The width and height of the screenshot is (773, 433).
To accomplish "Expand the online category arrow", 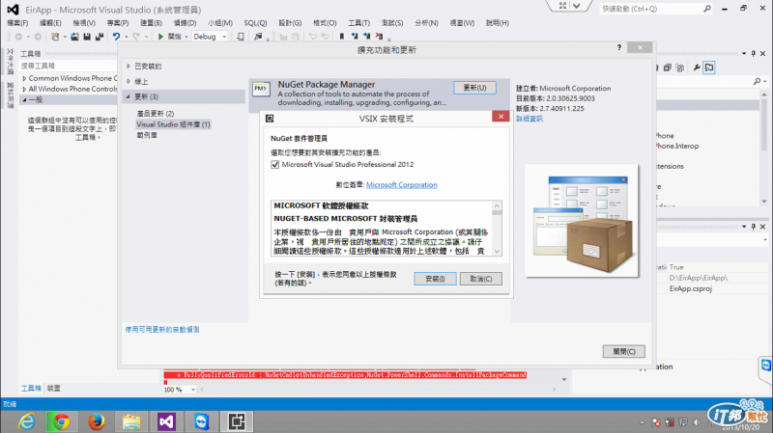I will coord(129,81).
